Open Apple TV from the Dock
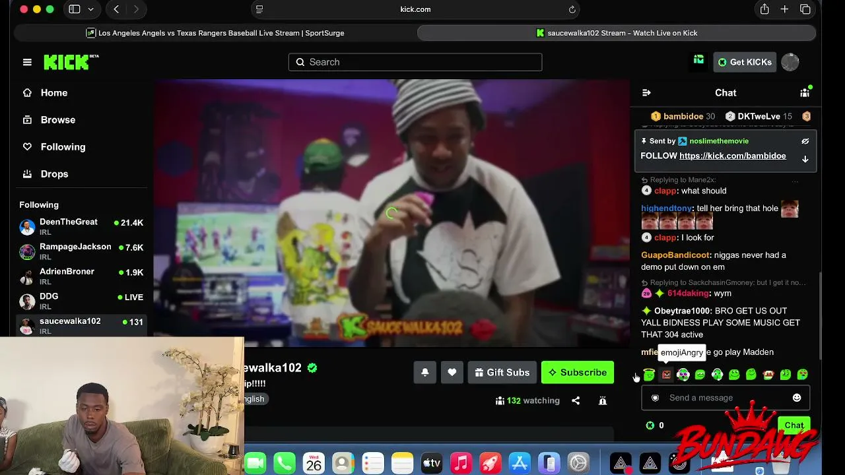Viewport: 845px width, 475px height. pyautogui.click(x=431, y=464)
